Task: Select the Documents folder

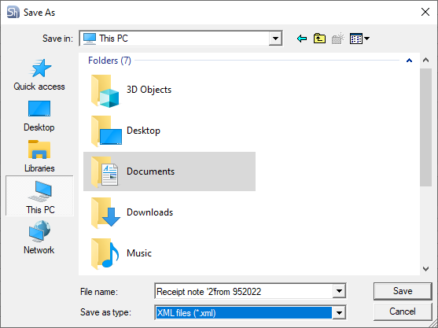Action: pyautogui.click(x=169, y=171)
